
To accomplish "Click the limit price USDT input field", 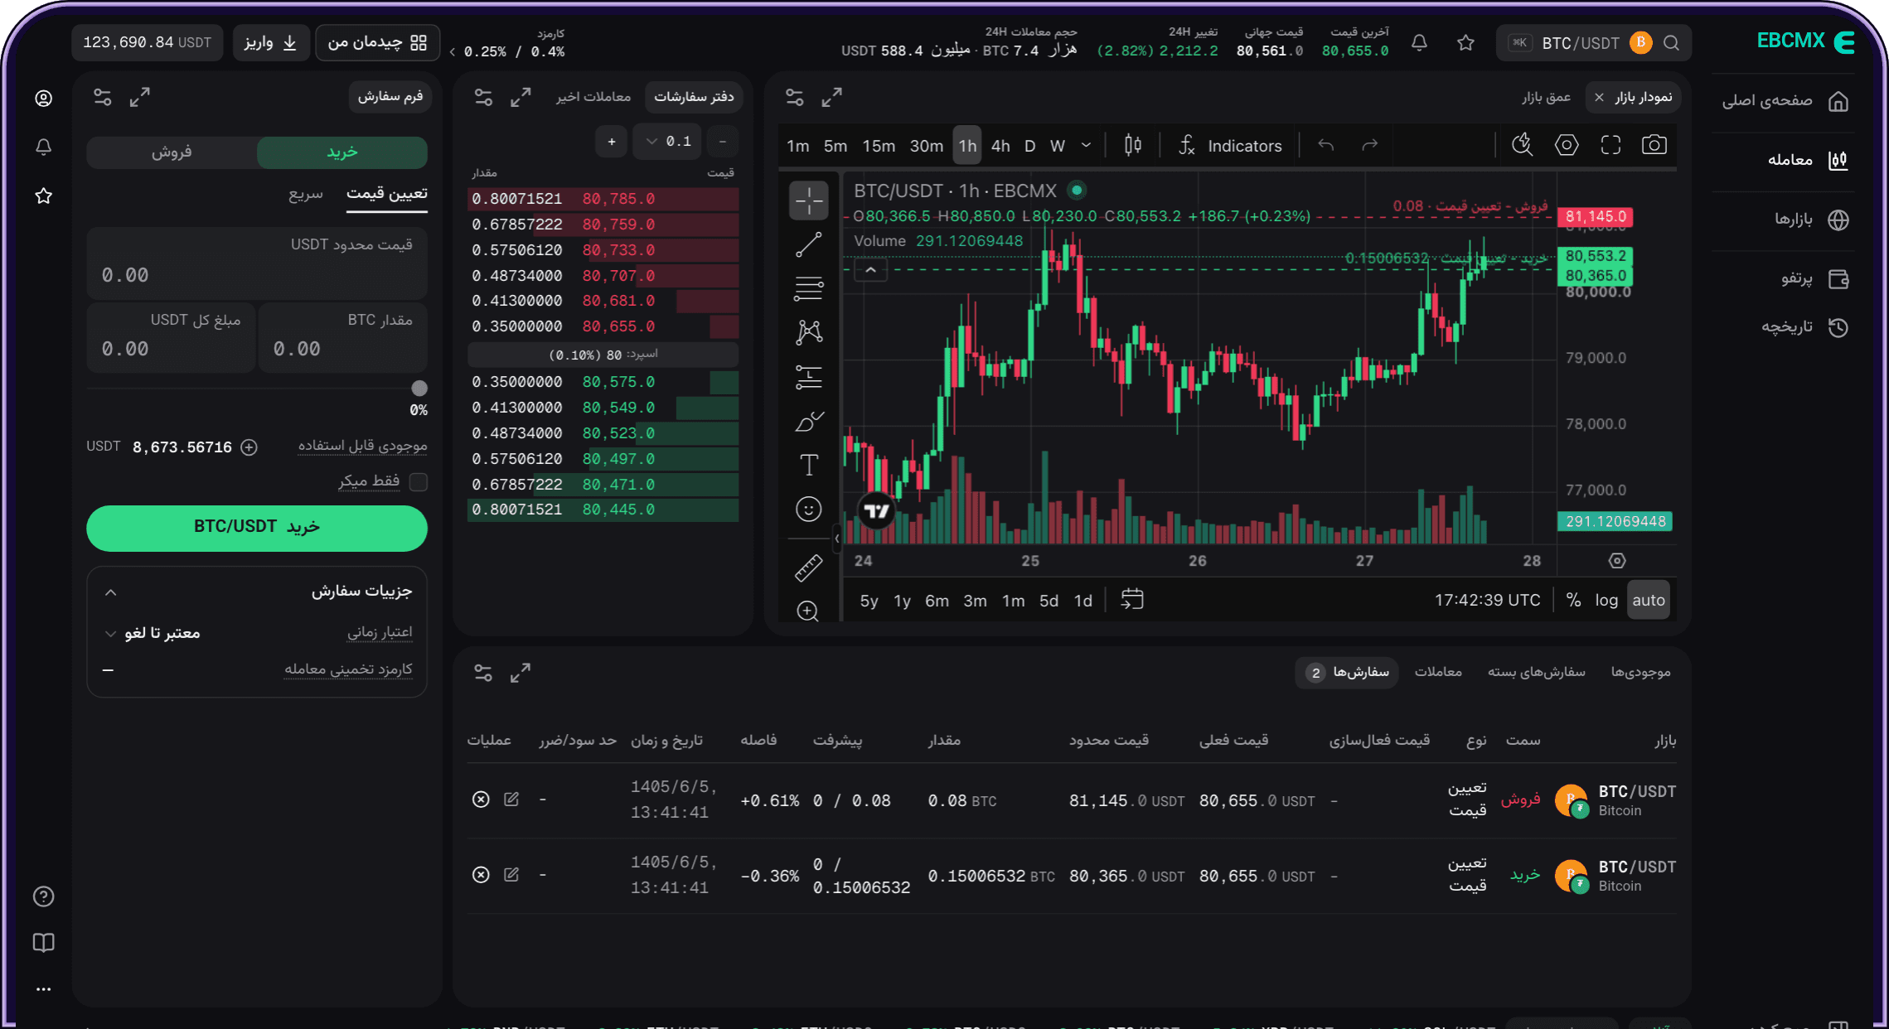I will [257, 262].
